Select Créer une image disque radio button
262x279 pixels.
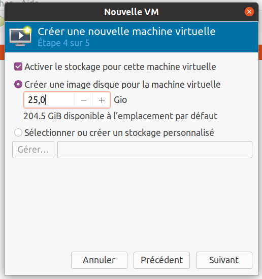coord(18,84)
